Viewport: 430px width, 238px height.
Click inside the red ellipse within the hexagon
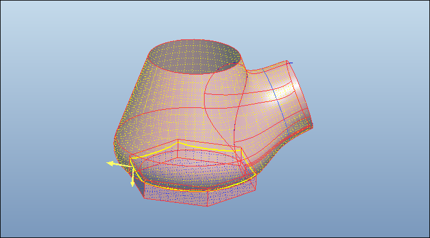coord(189,169)
